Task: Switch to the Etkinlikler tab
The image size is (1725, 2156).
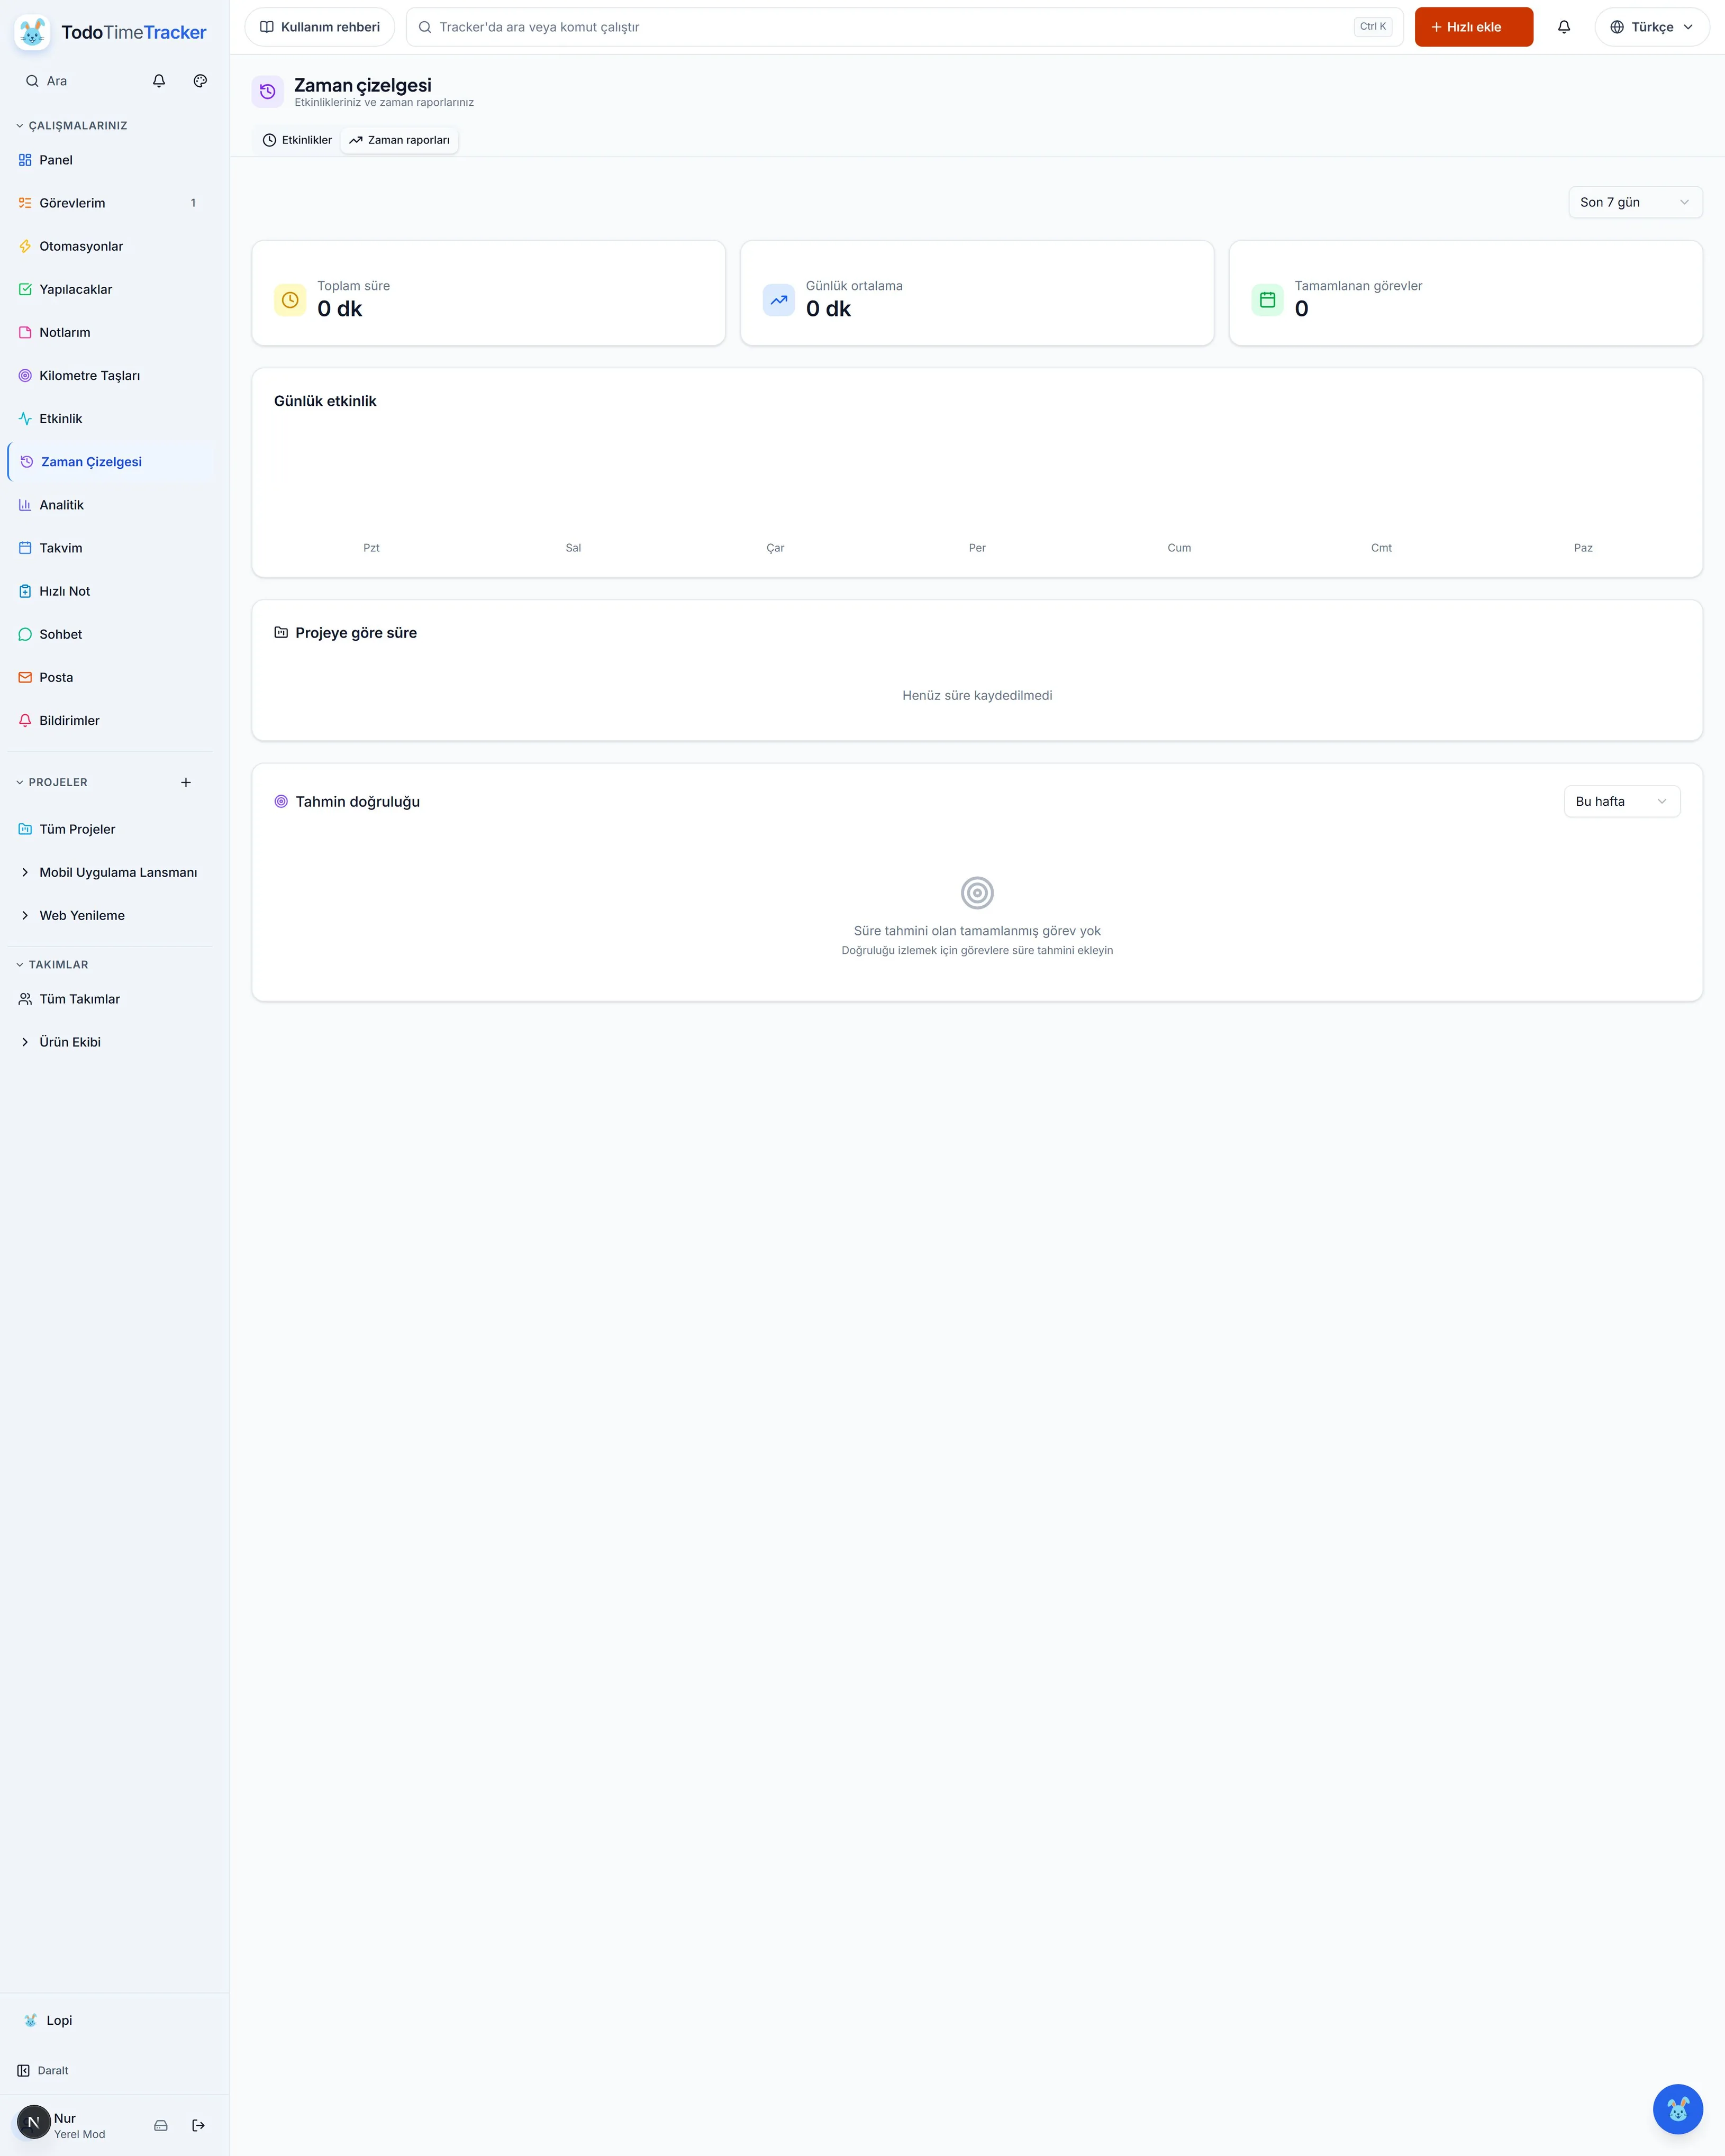Action: coord(297,140)
